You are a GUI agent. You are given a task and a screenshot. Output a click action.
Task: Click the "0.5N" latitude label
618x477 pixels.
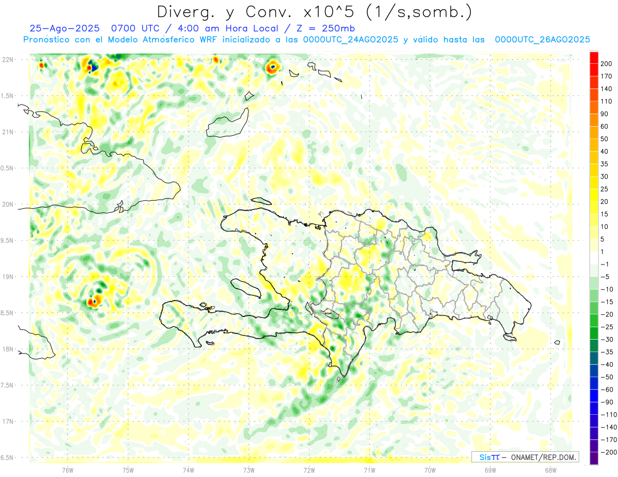[8, 168]
